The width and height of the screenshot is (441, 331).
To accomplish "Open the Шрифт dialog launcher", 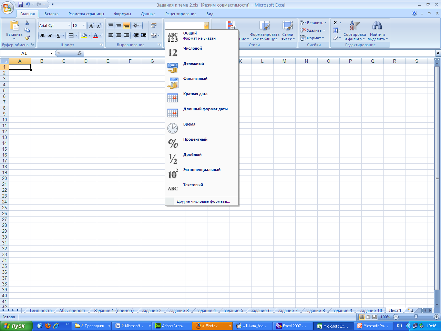I will [x=101, y=45].
